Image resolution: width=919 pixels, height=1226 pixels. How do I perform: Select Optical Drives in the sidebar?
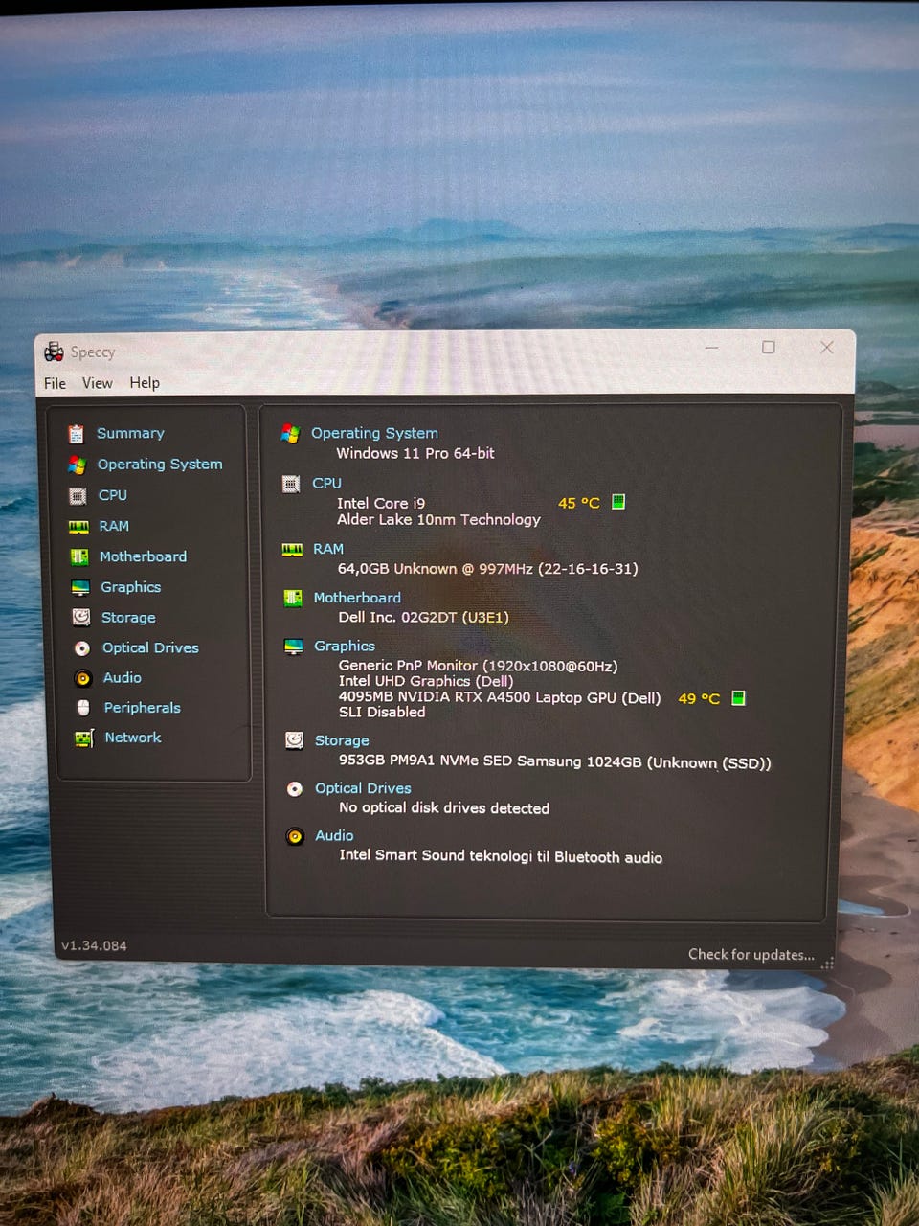coord(150,647)
